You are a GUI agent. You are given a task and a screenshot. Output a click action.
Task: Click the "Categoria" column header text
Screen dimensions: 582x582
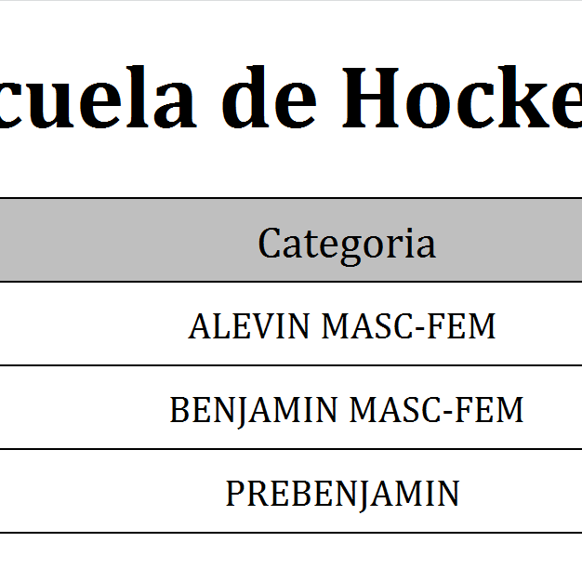[x=346, y=244]
